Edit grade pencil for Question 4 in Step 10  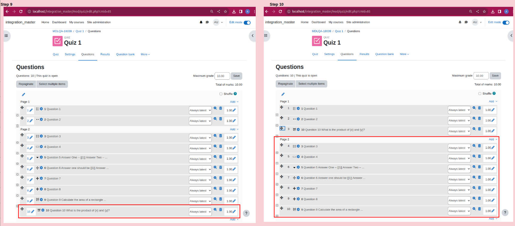point(493,158)
